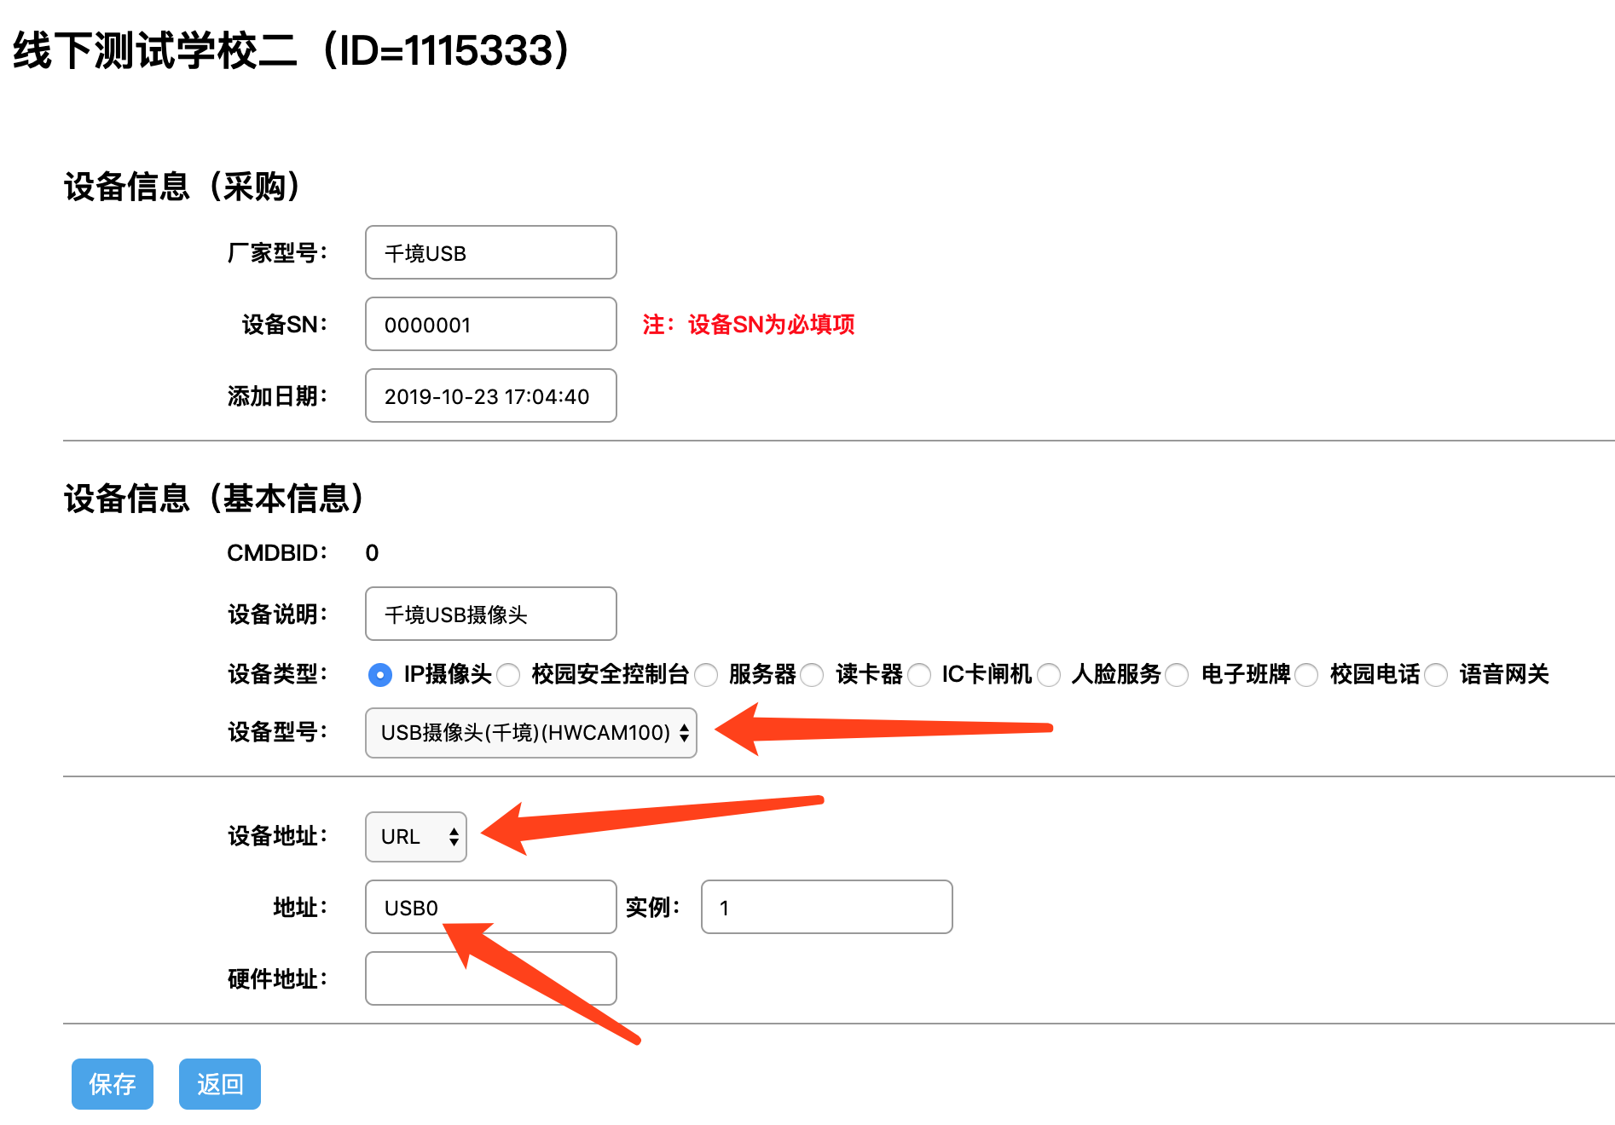Select the IP摄像头 radio button
The width and height of the screenshot is (1615, 1125).
379,675
